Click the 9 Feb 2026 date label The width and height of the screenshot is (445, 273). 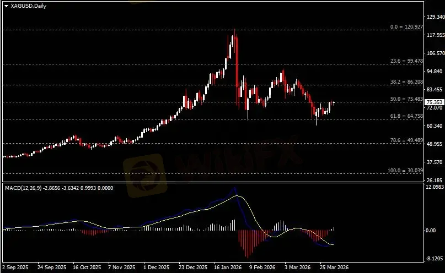(262, 267)
